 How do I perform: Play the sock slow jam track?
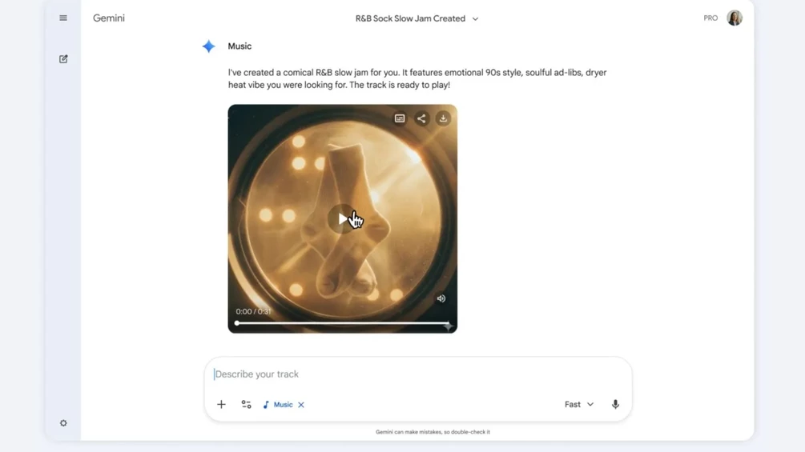(342, 219)
